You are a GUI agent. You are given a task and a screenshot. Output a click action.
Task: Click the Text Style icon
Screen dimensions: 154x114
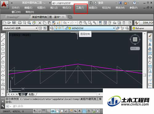tap(136, 23)
